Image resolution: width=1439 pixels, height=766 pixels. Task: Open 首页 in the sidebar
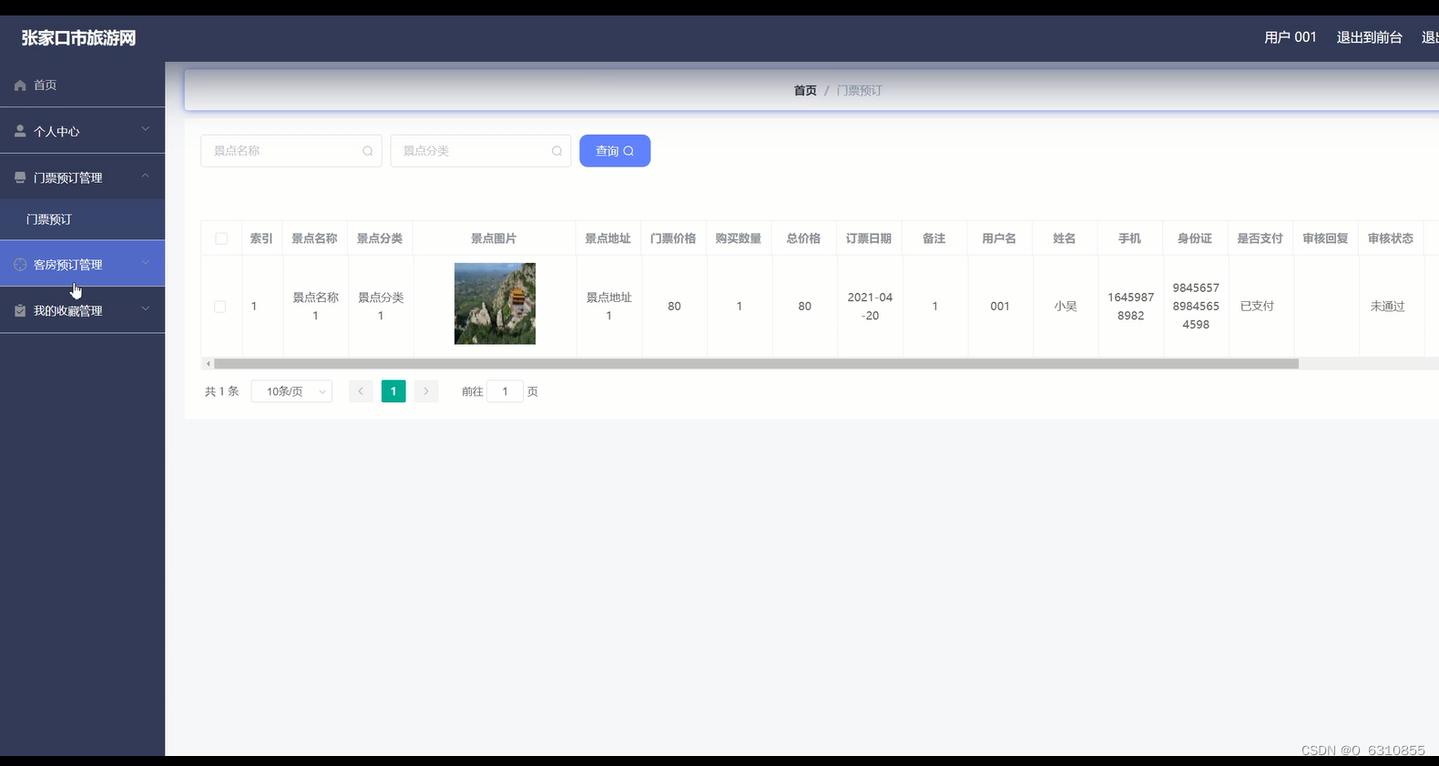pos(82,85)
